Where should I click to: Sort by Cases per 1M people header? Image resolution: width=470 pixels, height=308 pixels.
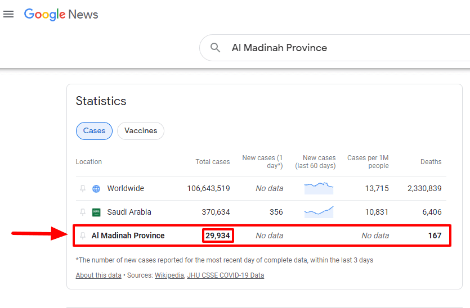[x=368, y=162]
